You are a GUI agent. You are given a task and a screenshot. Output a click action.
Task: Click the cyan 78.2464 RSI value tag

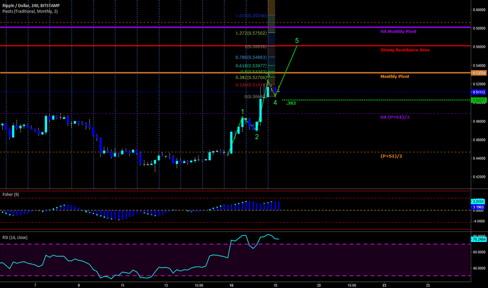point(479,239)
